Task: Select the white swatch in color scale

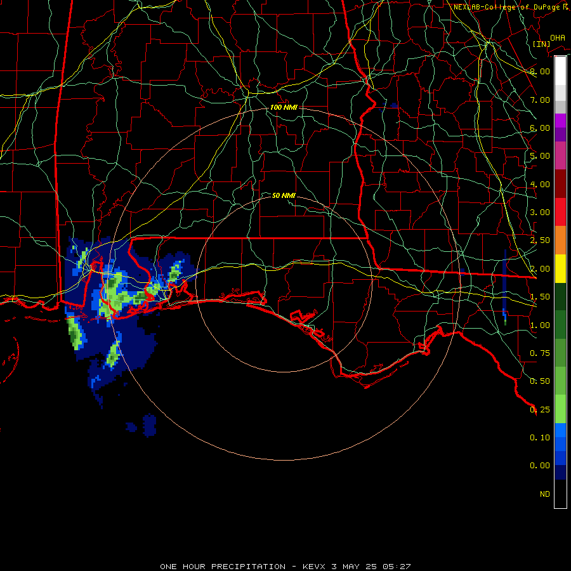Action: point(560,70)
